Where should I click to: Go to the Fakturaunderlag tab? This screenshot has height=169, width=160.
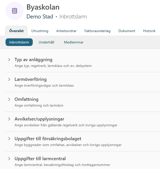click(x=97, y=31)
